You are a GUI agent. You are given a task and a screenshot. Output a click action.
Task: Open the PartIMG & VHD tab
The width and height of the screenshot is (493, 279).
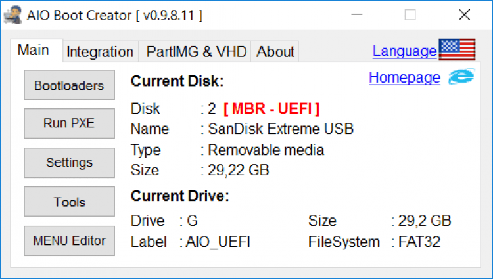(x=195, y=52)
